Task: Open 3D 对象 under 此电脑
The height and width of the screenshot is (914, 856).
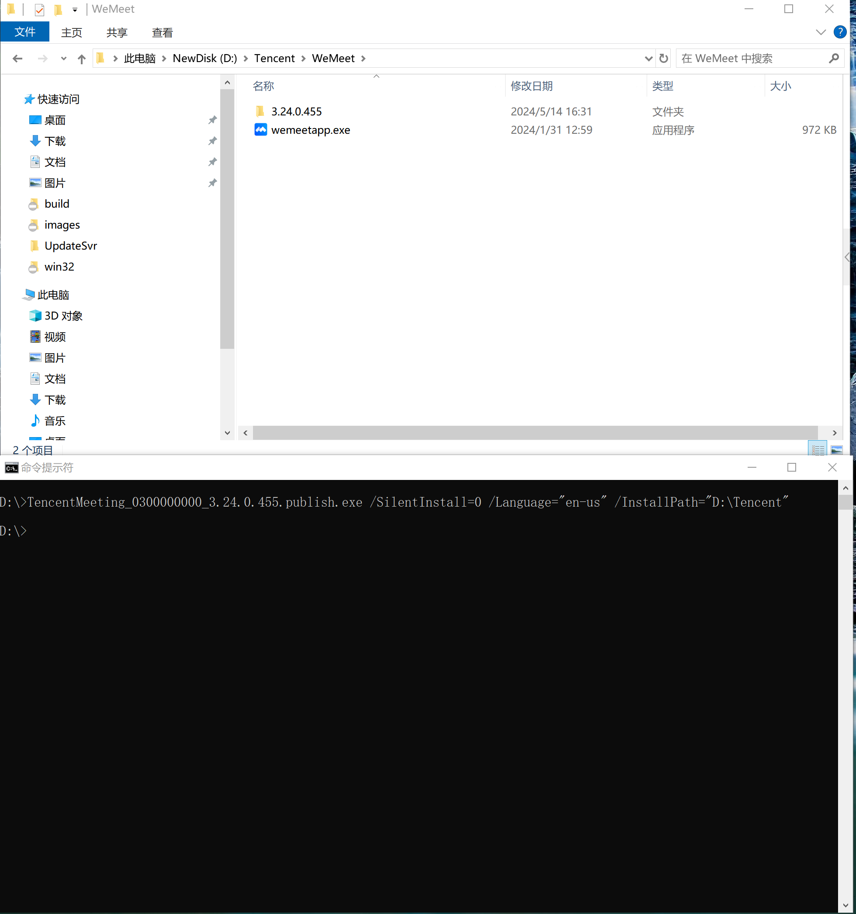Action: [x=63, y=316]
